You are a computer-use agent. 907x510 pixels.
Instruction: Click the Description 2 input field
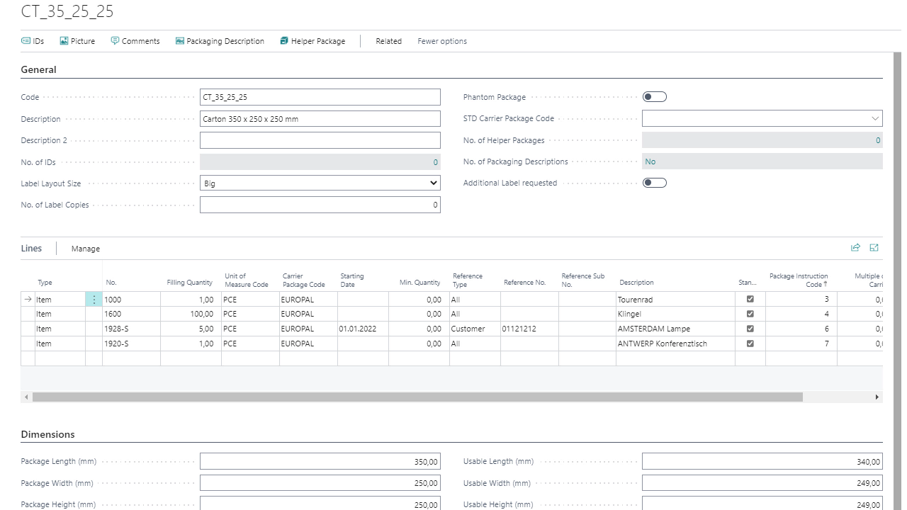[x=320, y=140]
